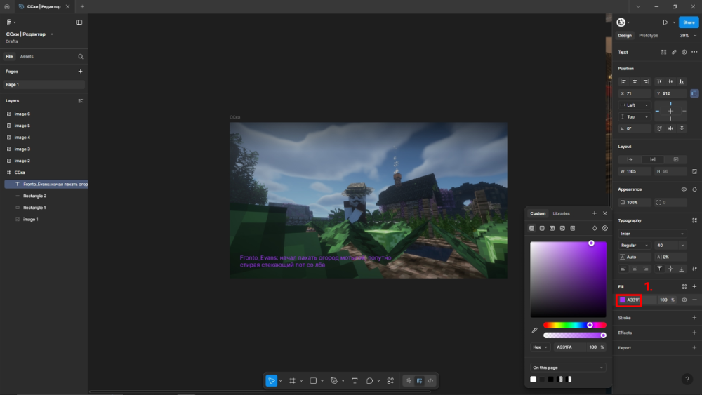This screenshot has height=395, width=702.
Task: Choose the Pen tool in toolbar
Action: pyautogui.click(x=334, y=380)
